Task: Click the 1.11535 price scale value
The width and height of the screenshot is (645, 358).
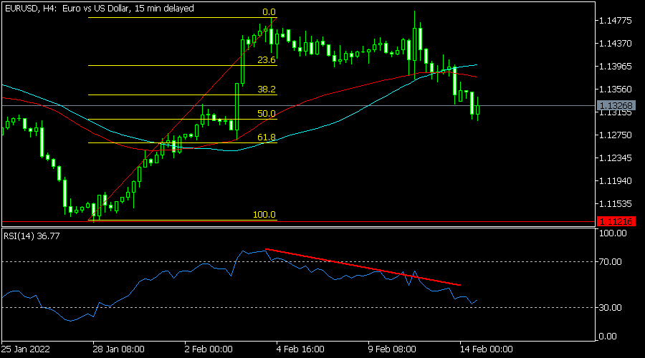Action: (616, 203)
